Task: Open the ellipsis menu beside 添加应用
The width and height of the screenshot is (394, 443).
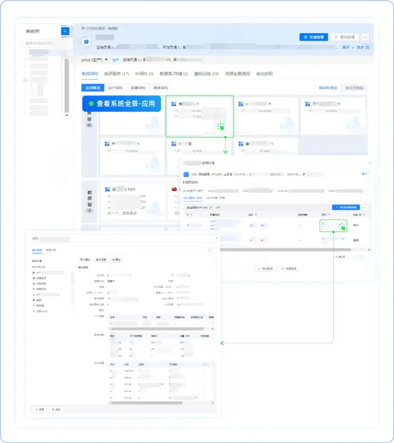Action: pyautogui.click(x=365, y=37)
